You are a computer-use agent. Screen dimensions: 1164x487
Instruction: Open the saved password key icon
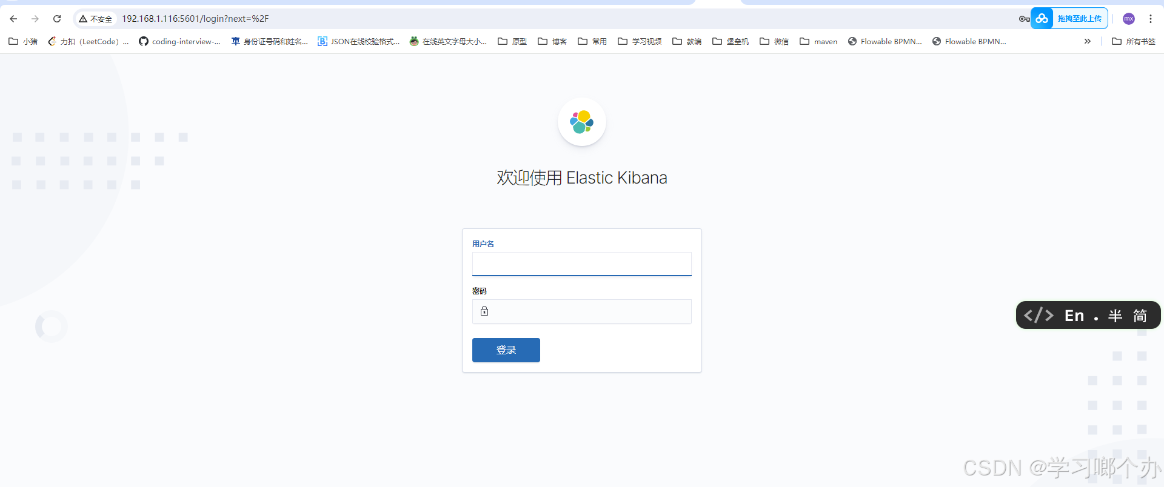1024,19
